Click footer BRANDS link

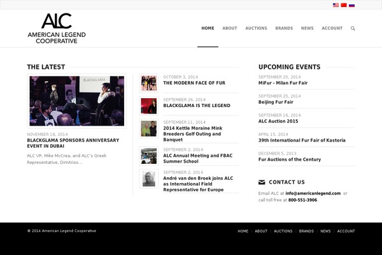306,231
